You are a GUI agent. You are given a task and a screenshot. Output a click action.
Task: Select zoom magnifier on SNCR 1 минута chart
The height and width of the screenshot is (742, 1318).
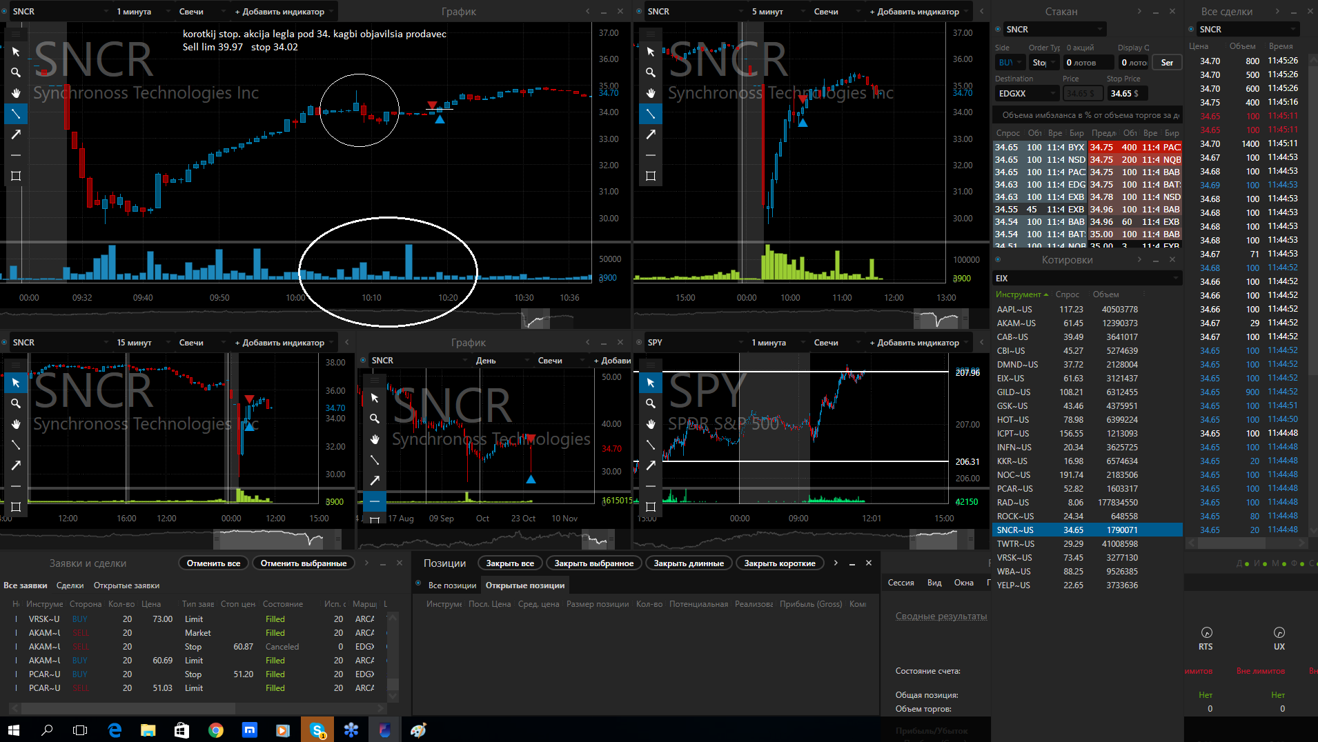[16, 72]
